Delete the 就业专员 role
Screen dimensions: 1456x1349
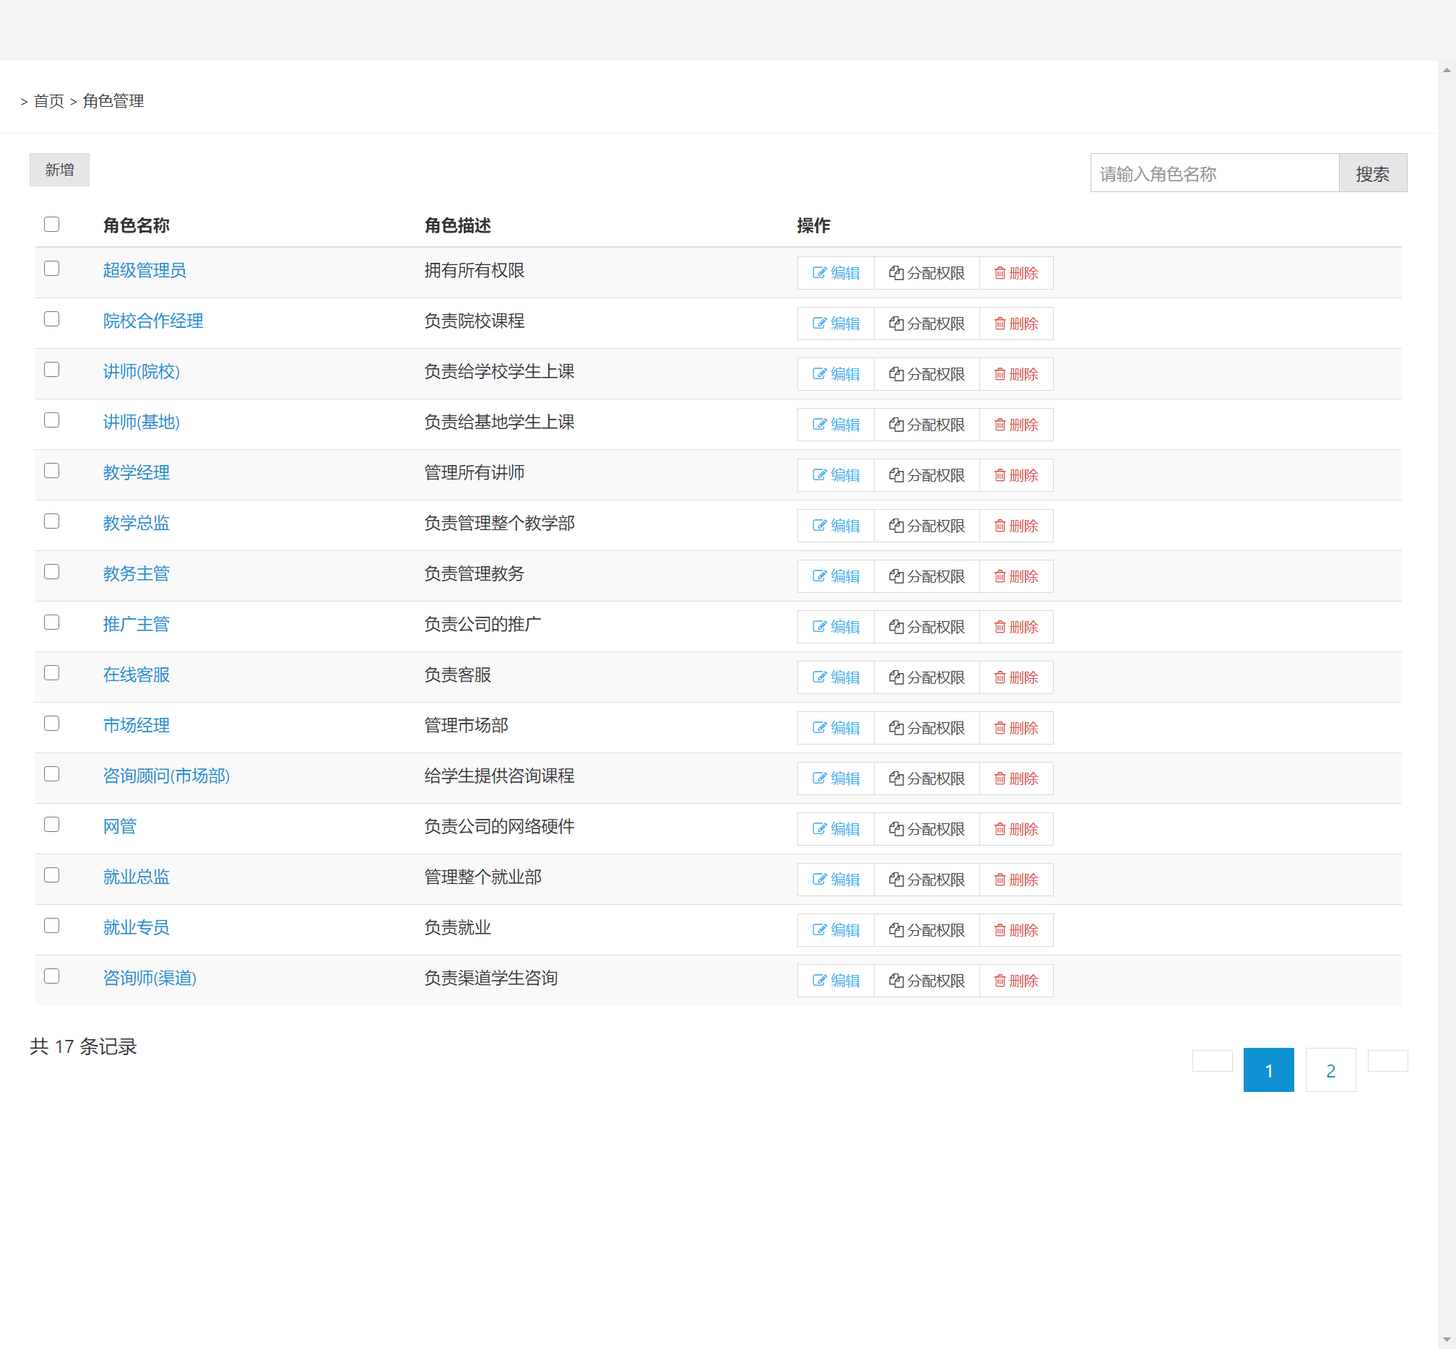pyautogui.click(x=1015, y=930)
